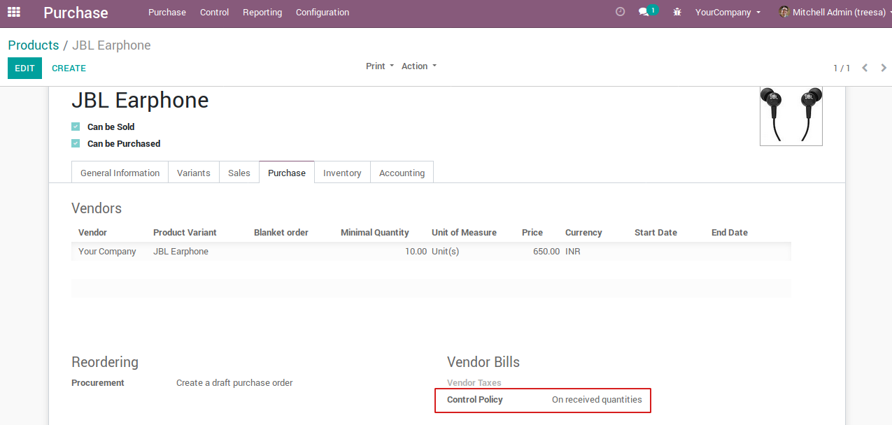Go back to Products breadcrumb
Viewport: 892px width, 425px height.
(34, 45)
